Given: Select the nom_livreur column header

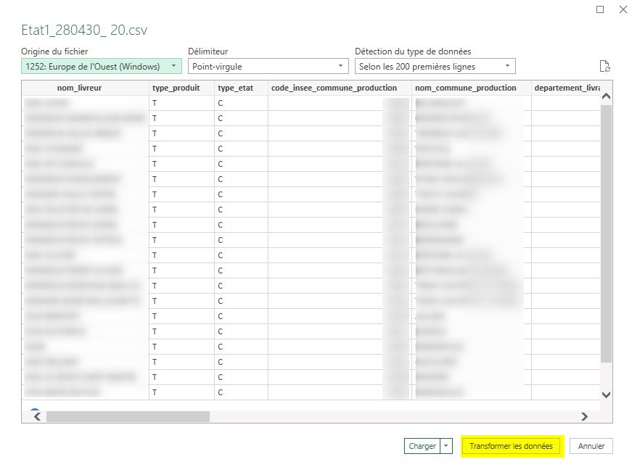Looking at the screenshot, I should [85, 88].
